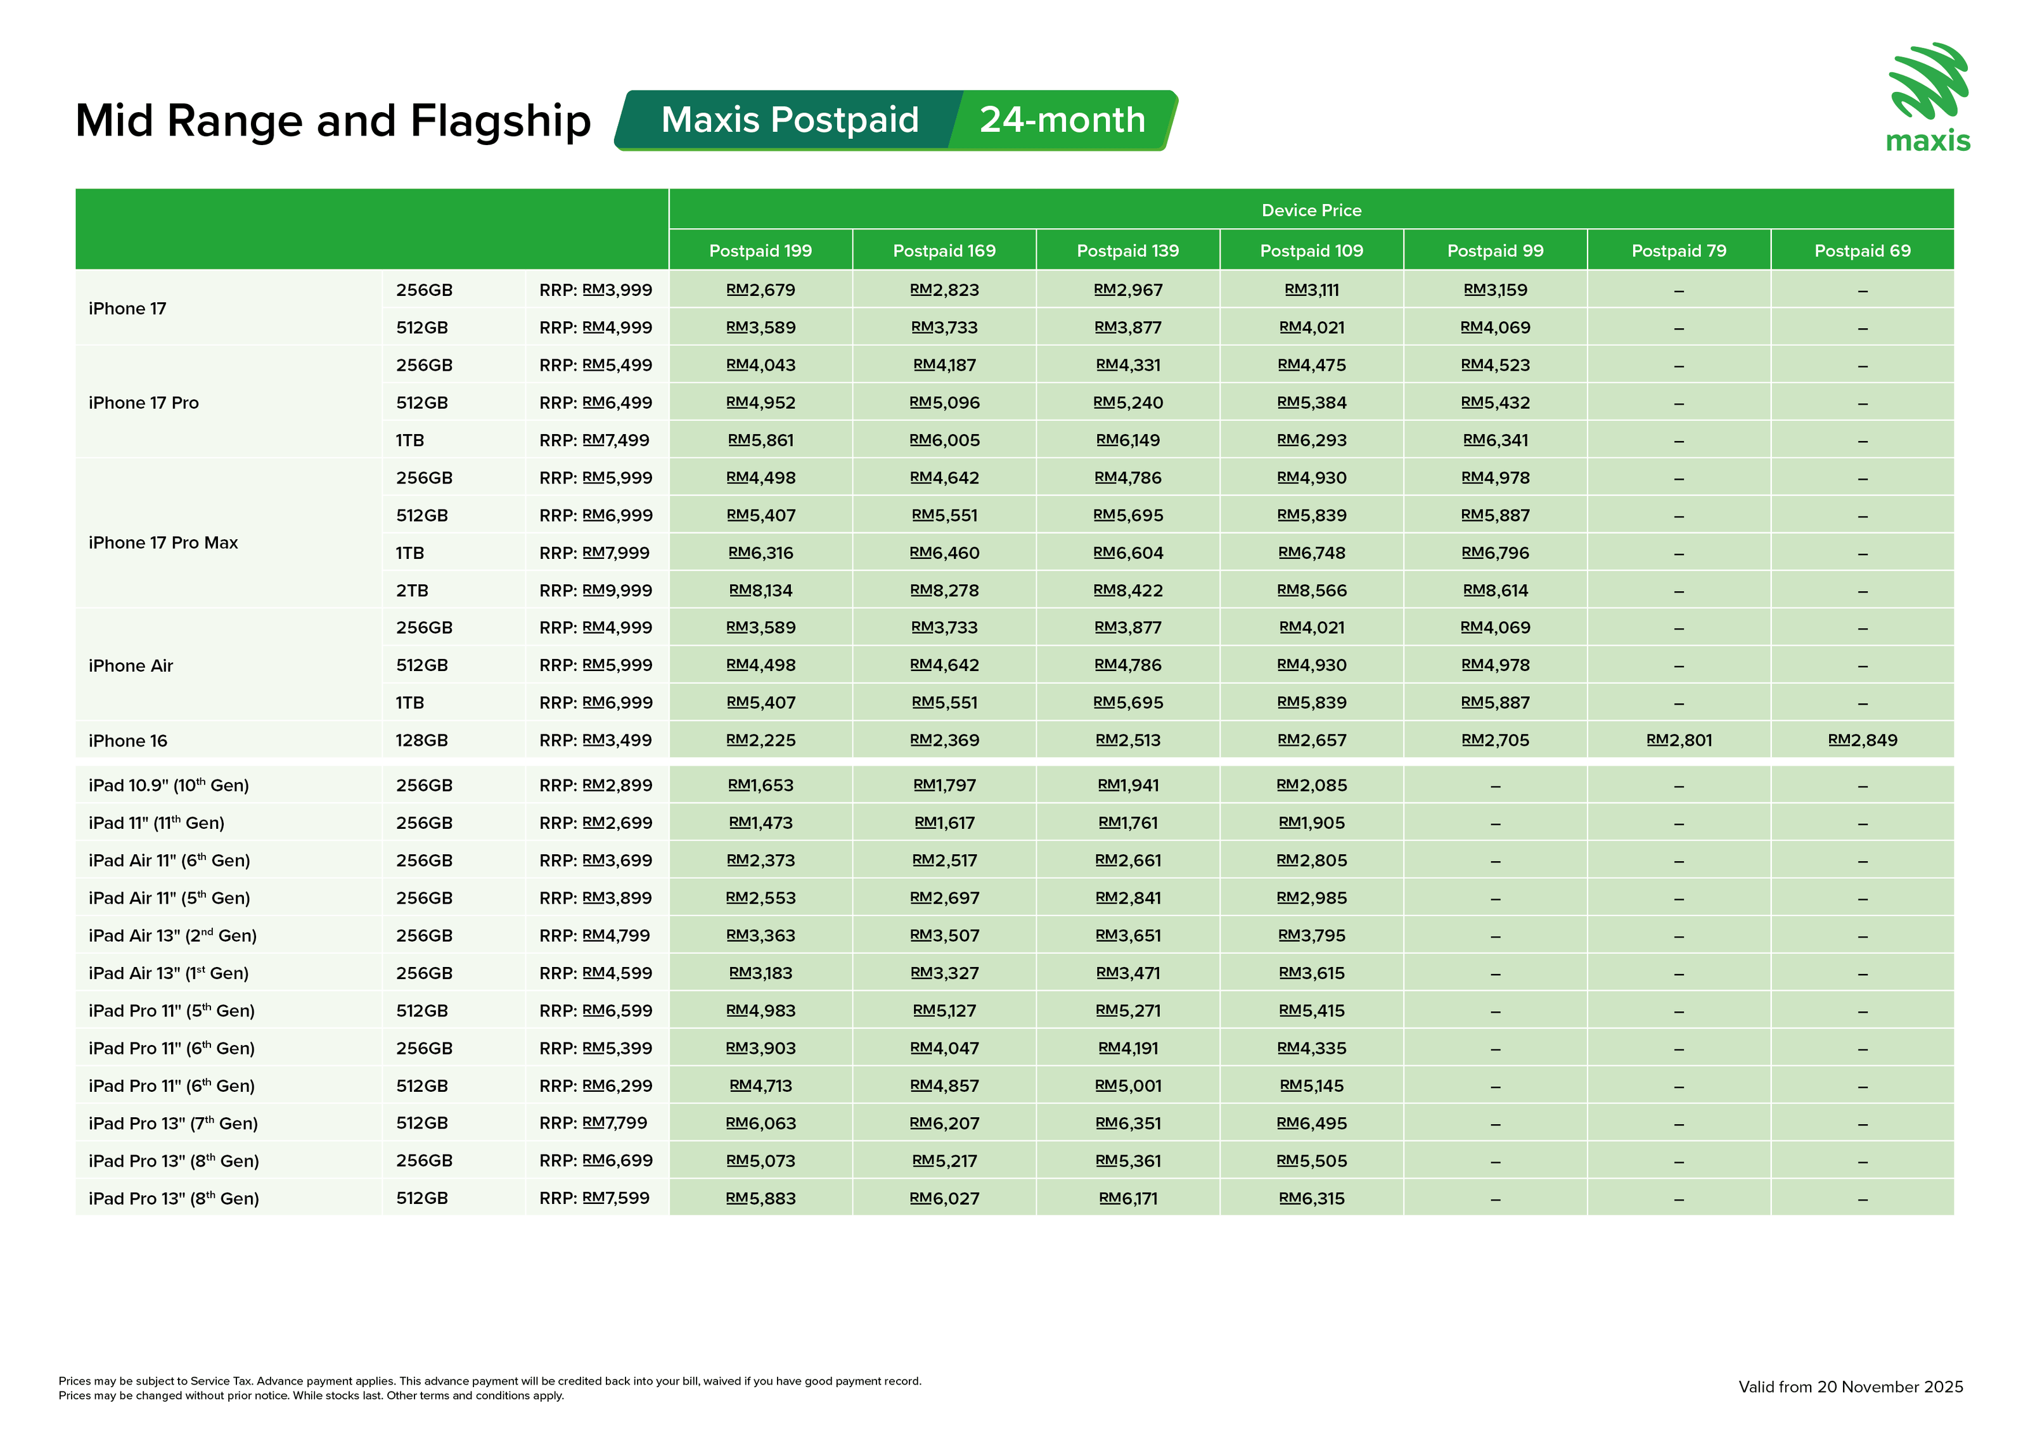Viewport: 2028px width, 1434px height.
Task: Click the RM2,801 price for iPhone 16
Action: (x=1678, y=741)
